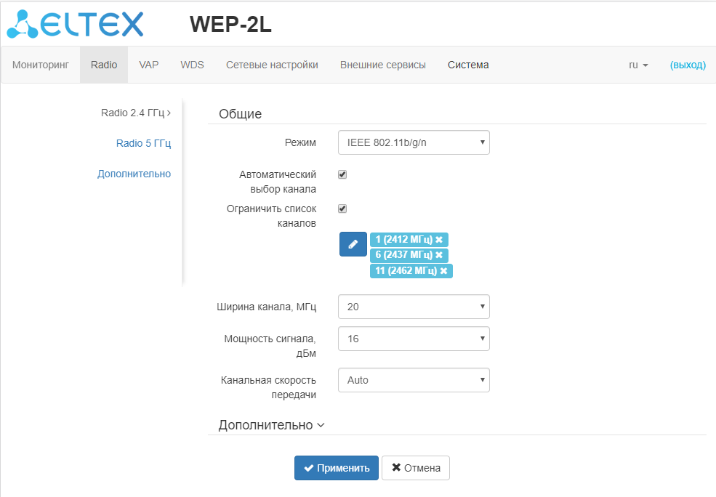Open the VAP tab
This screenshot has width=716, height=497.
(149, 65)
